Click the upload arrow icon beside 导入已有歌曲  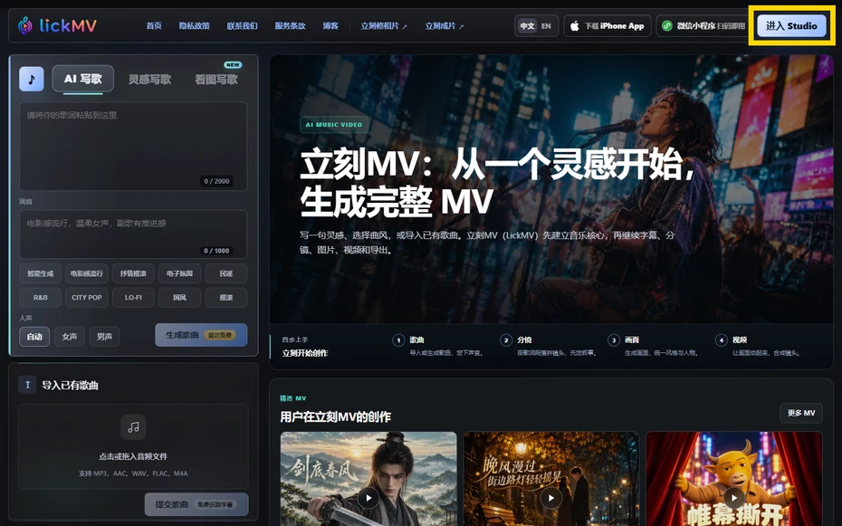tap(27, 384)
